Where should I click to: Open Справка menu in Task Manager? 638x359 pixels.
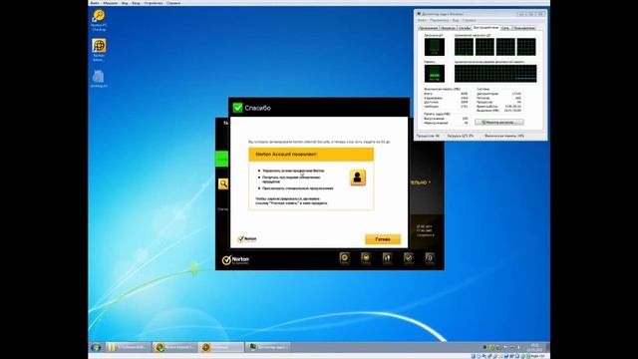[x=469, y=20]
